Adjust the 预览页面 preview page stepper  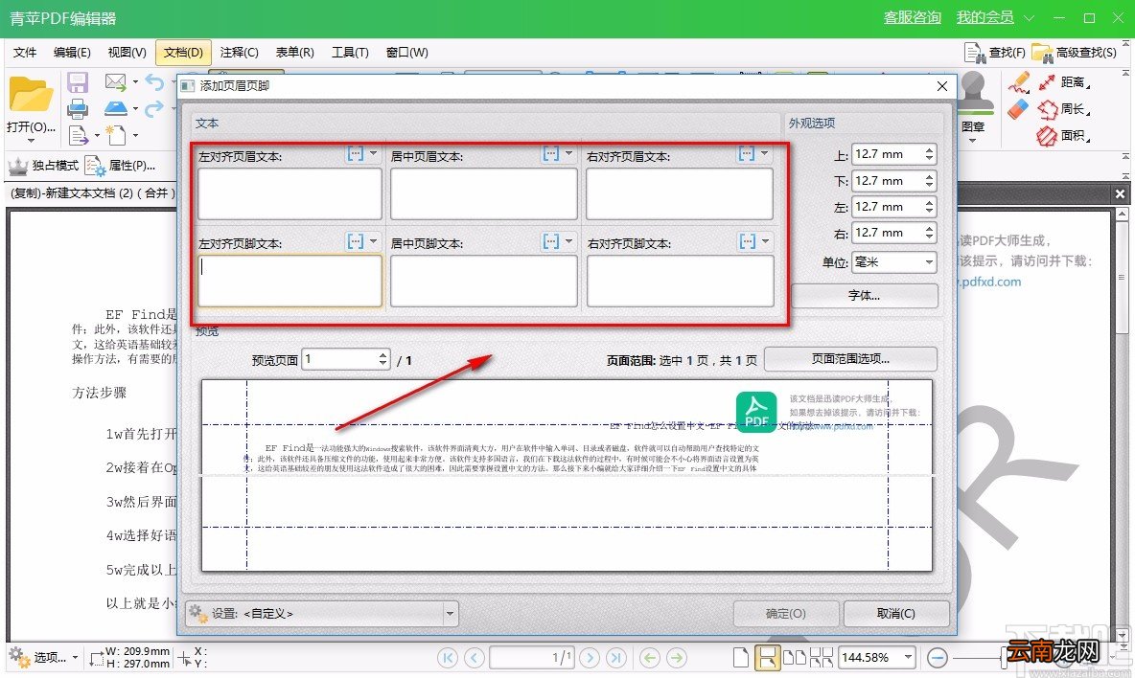[x=382, y=358]
